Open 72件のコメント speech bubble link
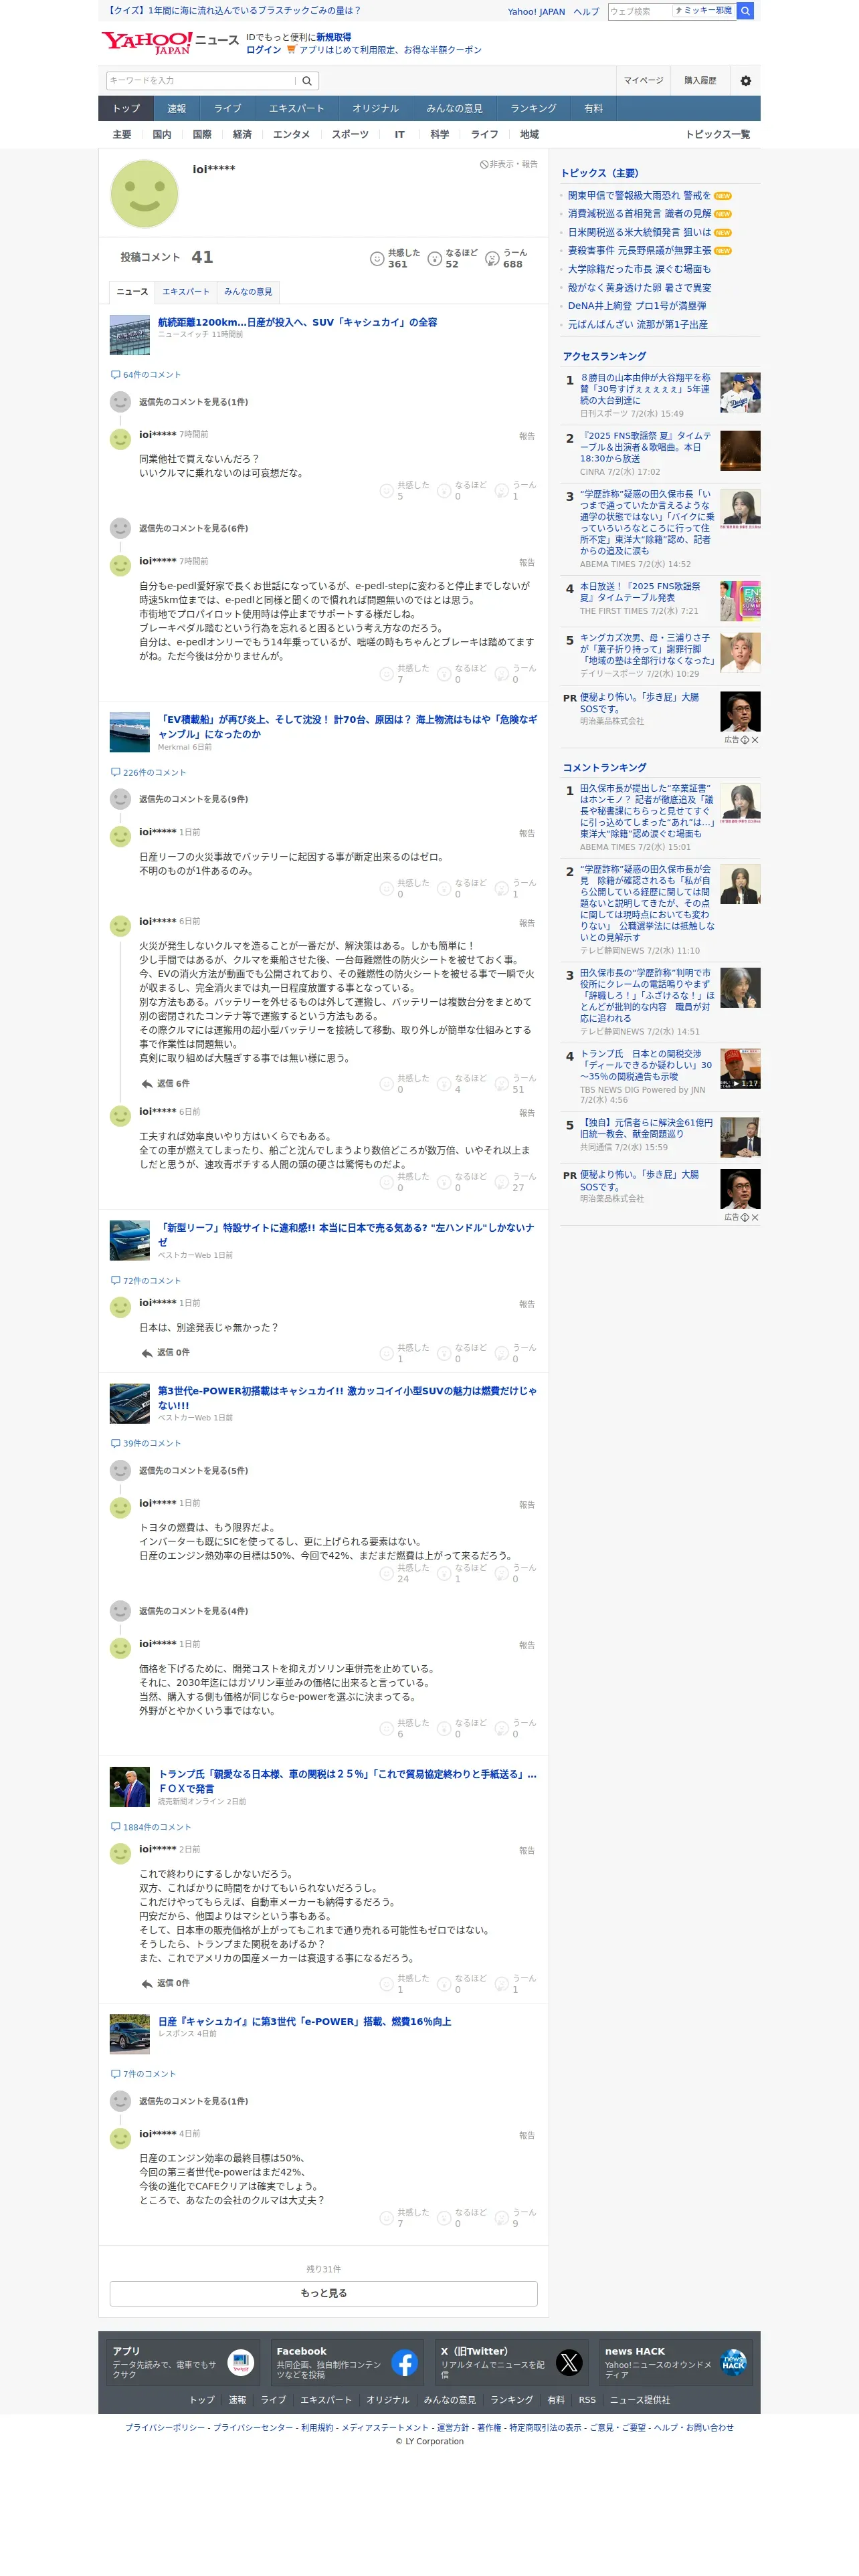This screenshot has width=859, height=2576. tap(146, 1281)
